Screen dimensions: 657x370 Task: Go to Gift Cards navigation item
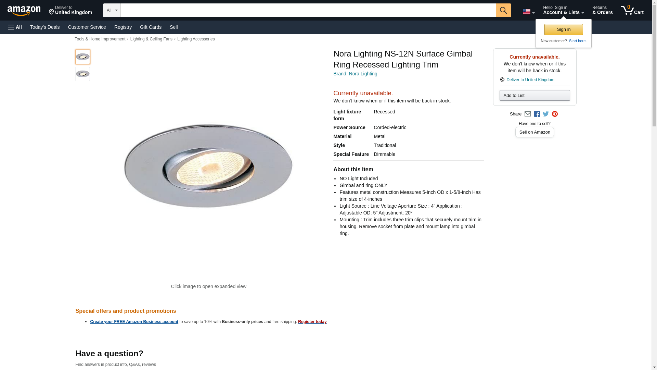[151, 27]
